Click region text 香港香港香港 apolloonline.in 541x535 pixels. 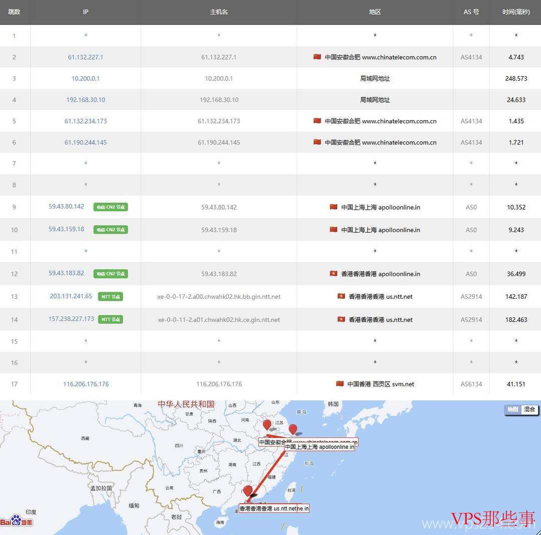click(x=381, y=274)
